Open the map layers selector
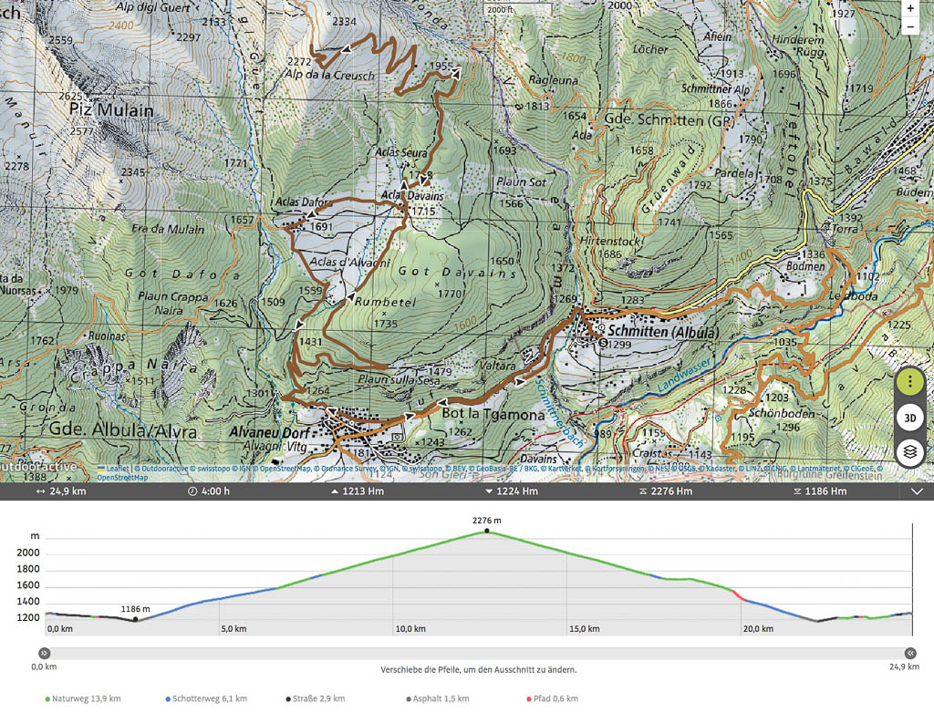This screenshot has height=713, width=934. (908, 451)
